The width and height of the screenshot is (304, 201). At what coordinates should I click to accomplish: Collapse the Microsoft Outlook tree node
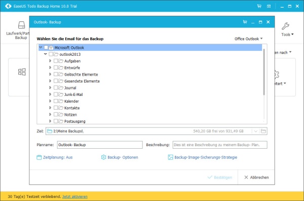click(41, 47)
